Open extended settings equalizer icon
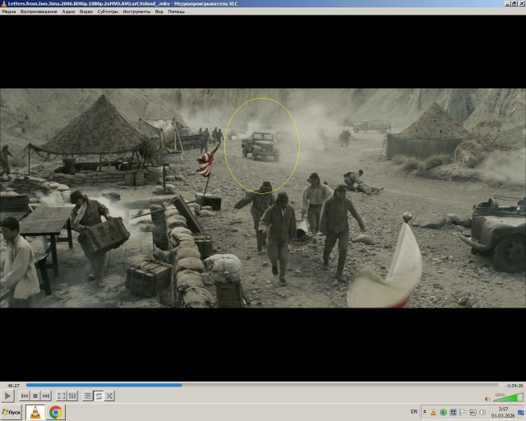Viewport: 526px width, 421px height. click(x=72, y=396)
